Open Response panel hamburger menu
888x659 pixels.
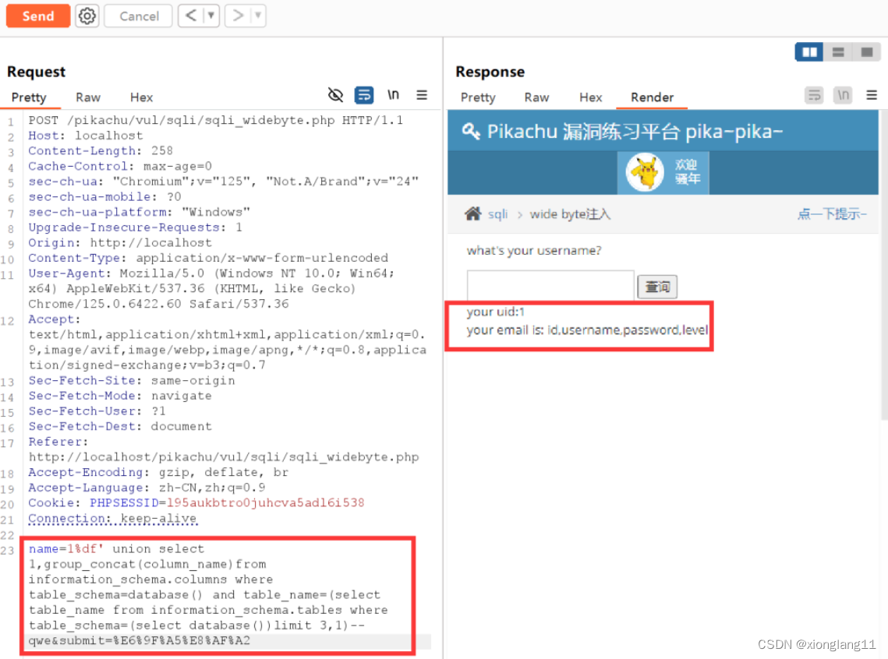(872, 95)
